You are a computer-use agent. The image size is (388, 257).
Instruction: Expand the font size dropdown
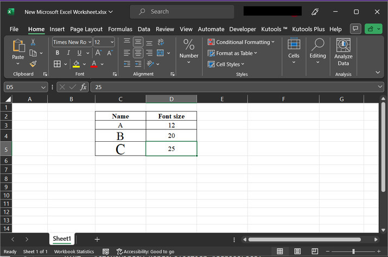tap(112, 42)
